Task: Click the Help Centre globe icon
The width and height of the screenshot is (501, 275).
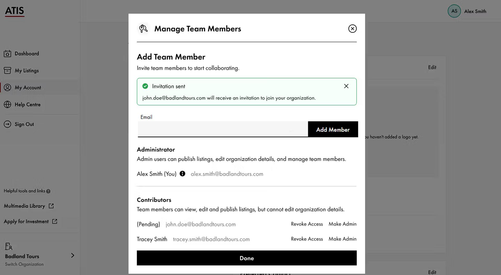Action: click(7, 104)
